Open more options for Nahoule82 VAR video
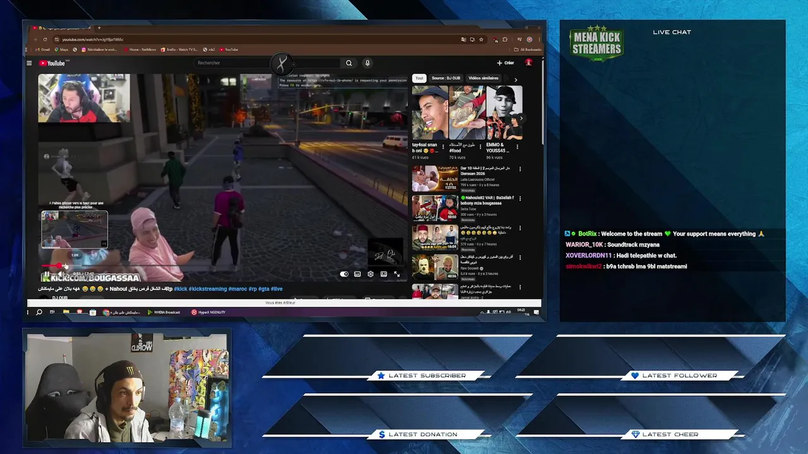The width and height of the screenshot is (808, 454). (520, 198)
